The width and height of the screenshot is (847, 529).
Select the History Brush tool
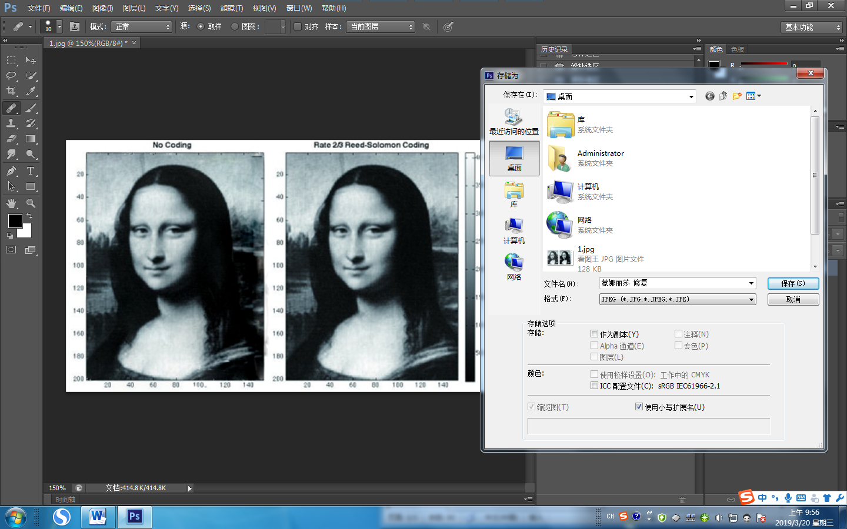31,123
